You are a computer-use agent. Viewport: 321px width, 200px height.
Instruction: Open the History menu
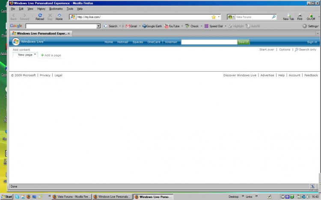click(41, 9)
